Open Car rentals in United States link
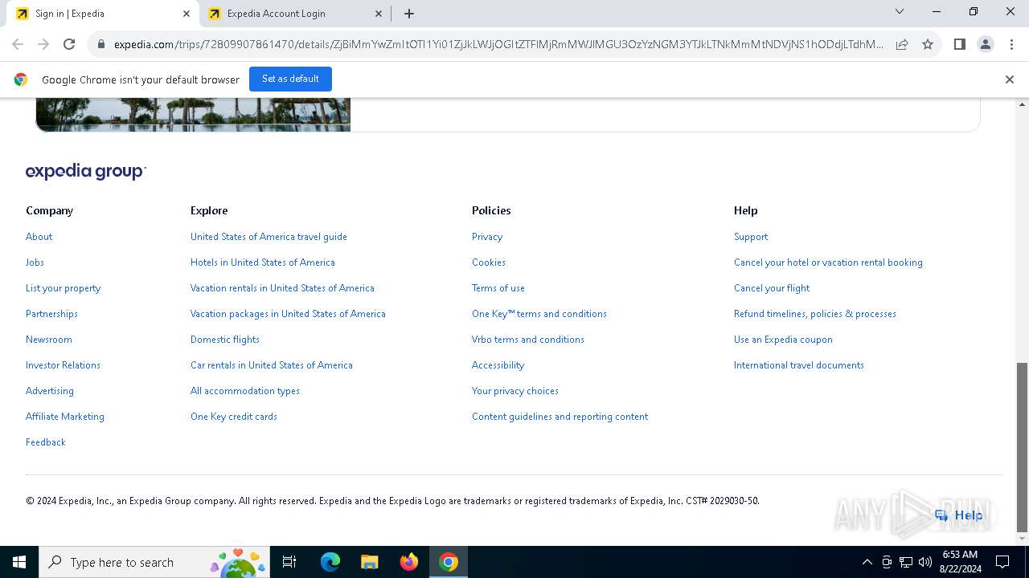The image size is (1029, 578). 272,365
